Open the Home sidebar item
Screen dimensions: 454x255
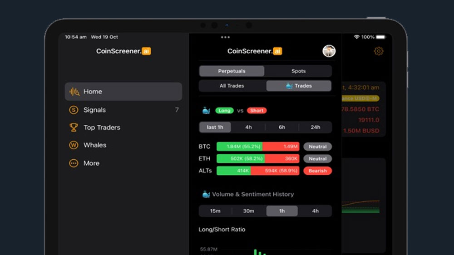coord(123,92)
